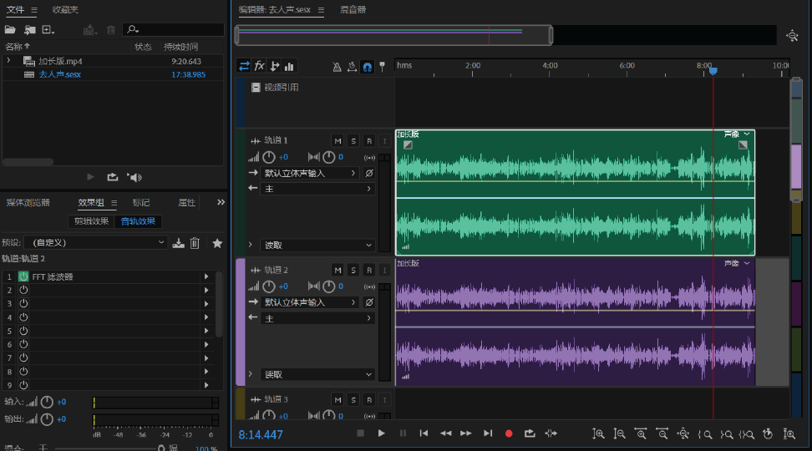
Task: Play preview in Files panel
Action: (x=90, y=177)
